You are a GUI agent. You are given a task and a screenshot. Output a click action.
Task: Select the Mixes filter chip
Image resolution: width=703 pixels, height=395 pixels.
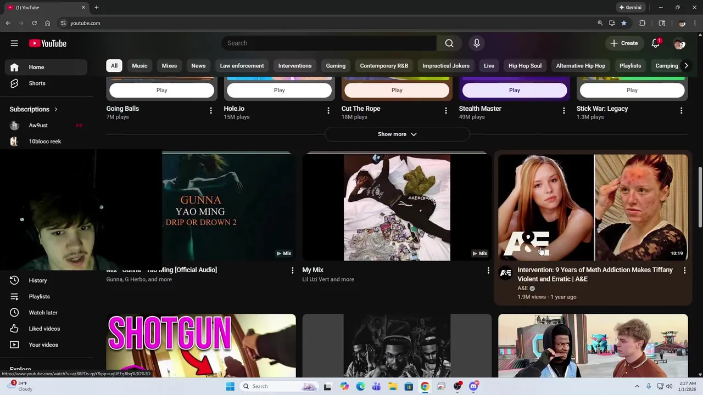point(169,66)
